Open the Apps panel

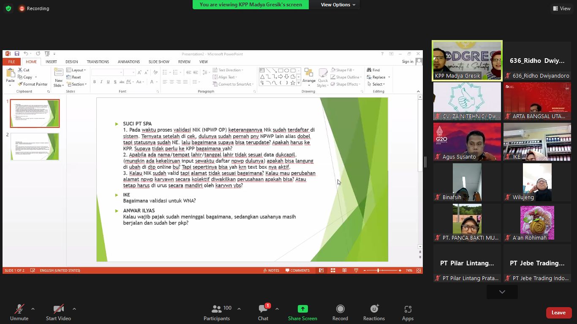pos(408,312)
